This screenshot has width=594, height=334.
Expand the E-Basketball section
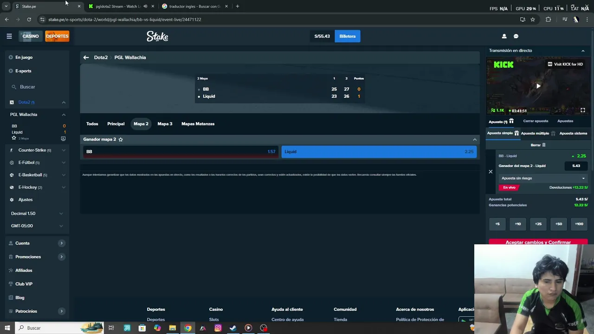(64, 175)
